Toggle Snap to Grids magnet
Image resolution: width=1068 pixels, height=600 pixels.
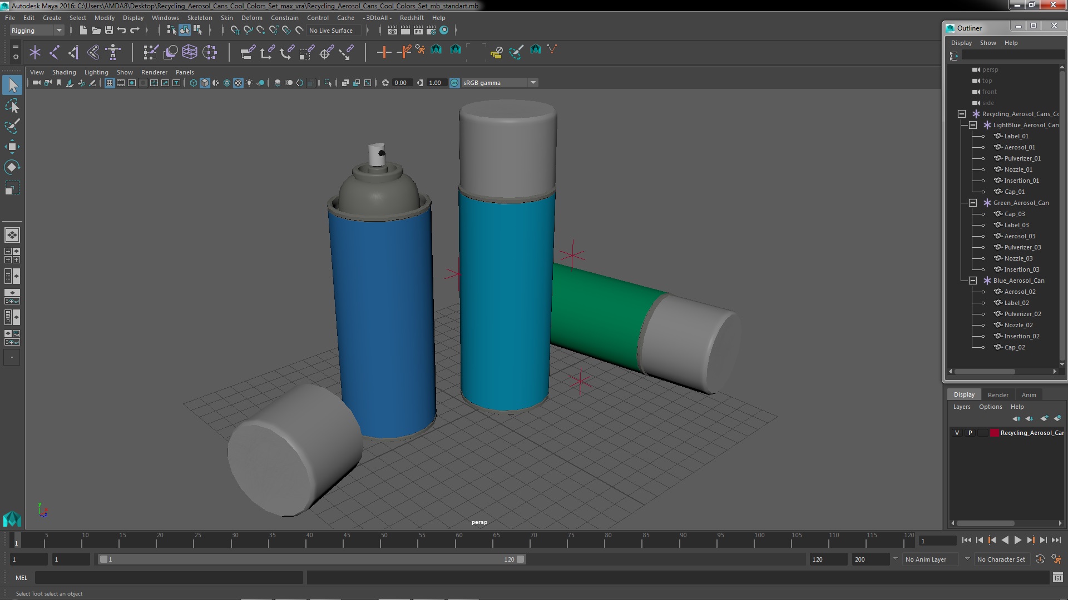click(235, 31)
